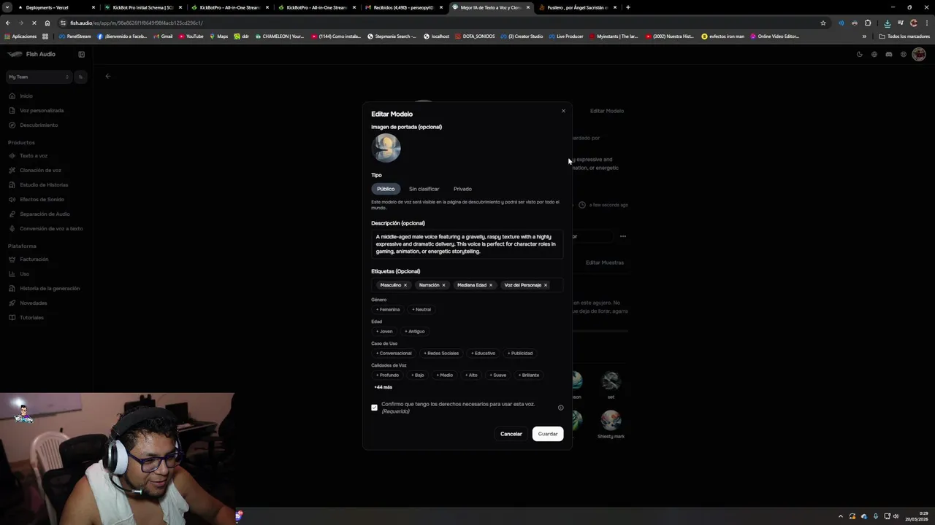Open the language globe icon
Viewport: 935px width, 525px height.
click(x=874, y=54)
